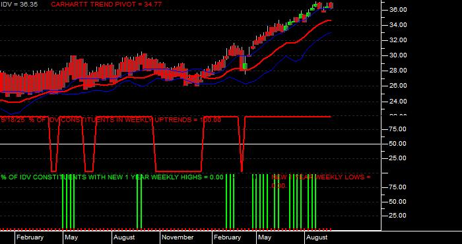
Task: Select the new 1 year weekly highs title
Action: (112, 177)
